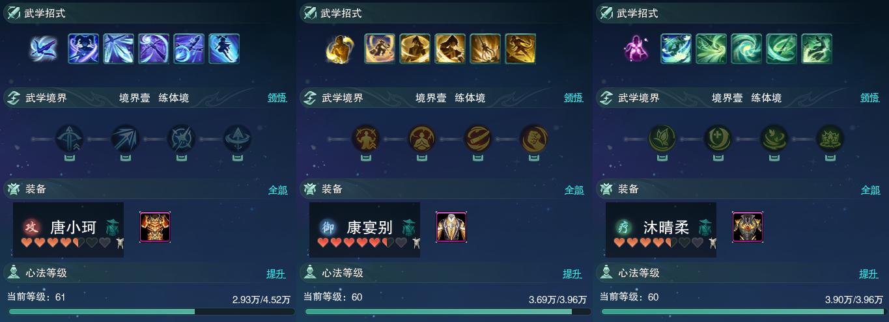The image size is (889, 322).
Task: Click 提升 for 康宴别's 心法等级
Action: coord(572,274)
